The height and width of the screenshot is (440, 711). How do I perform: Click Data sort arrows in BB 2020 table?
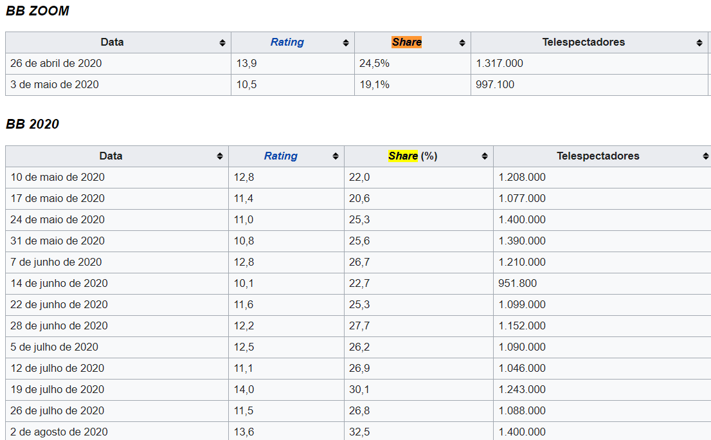(x=220, y=156)
